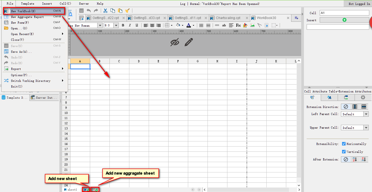This screenshot has width=372, height=192.
Task: Open Upper Parent Cell dropdown
Action: pyautogui.click(x=366, y=128)
